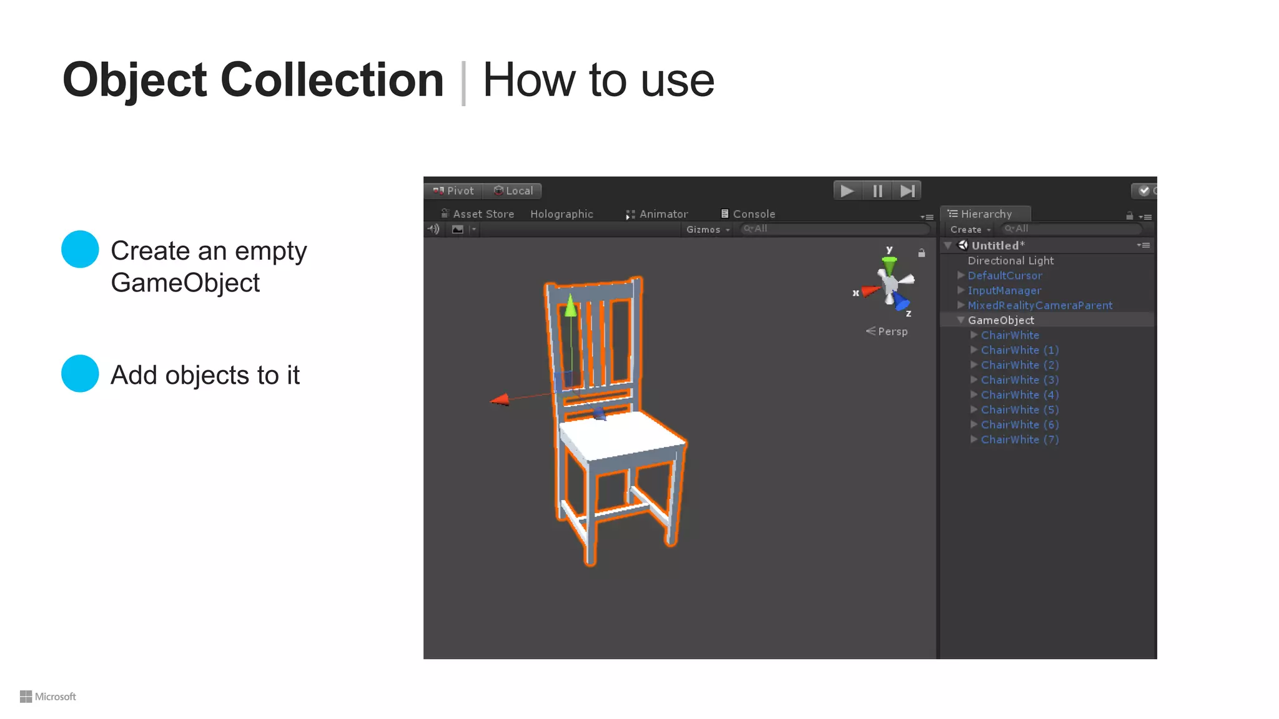Click Persp projection label
Screen dimensions: 1279x719
(x=892, y=331)
